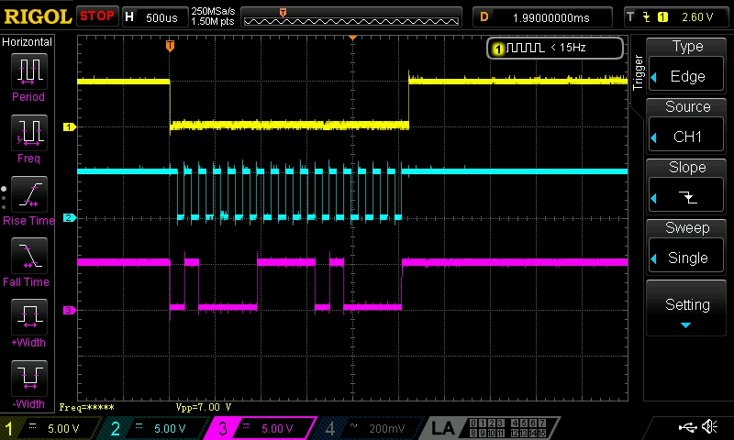
Task: Click the RIGOL logo
Action: click(38, 17)
